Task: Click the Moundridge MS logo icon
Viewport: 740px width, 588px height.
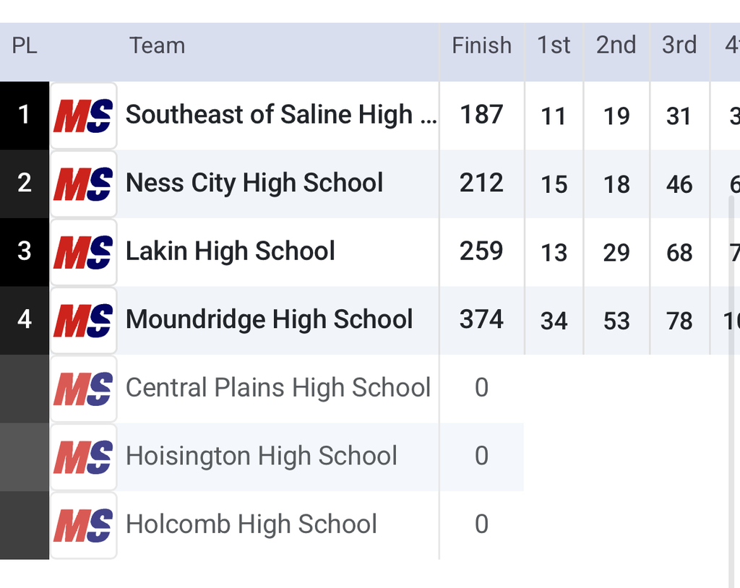Action: pyautogui.click(x=83, y=320)
